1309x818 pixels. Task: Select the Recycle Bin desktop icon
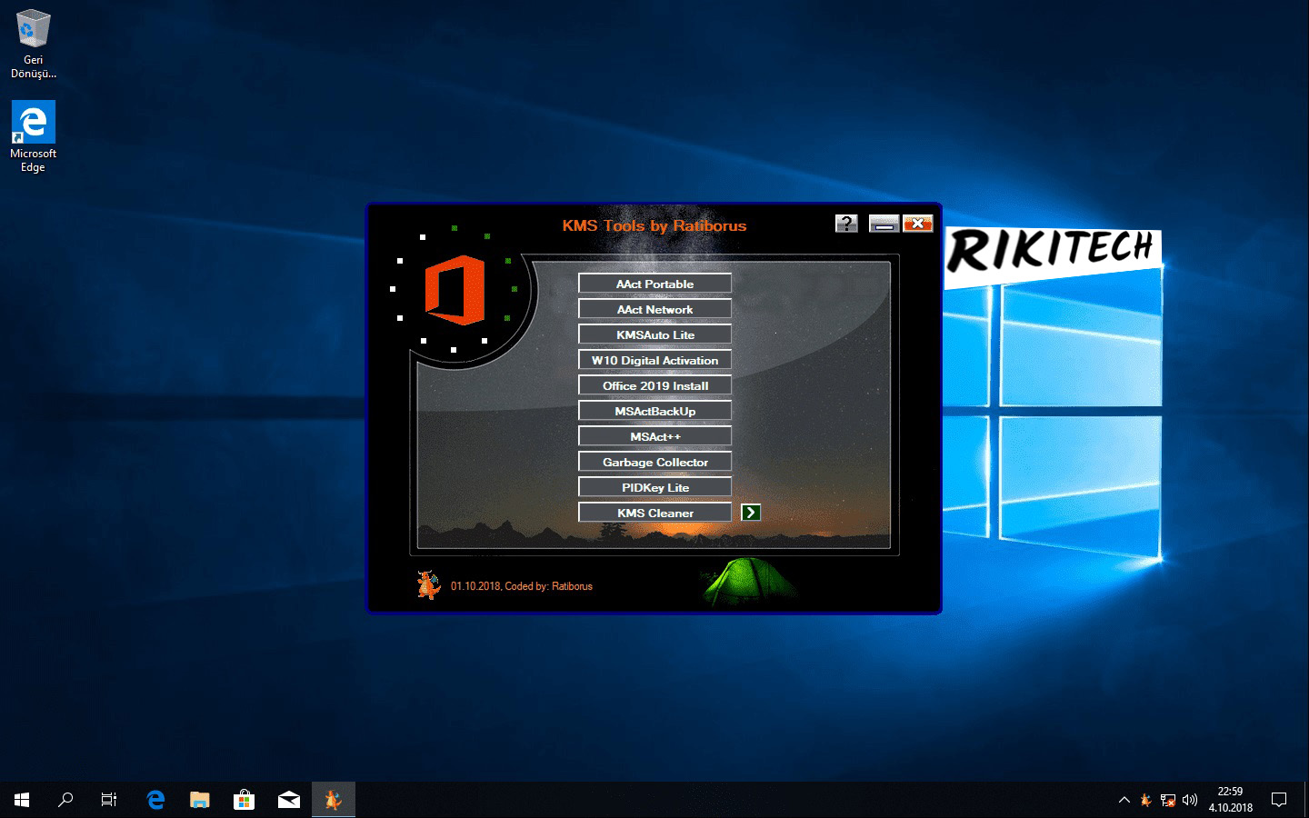(34, 44)
